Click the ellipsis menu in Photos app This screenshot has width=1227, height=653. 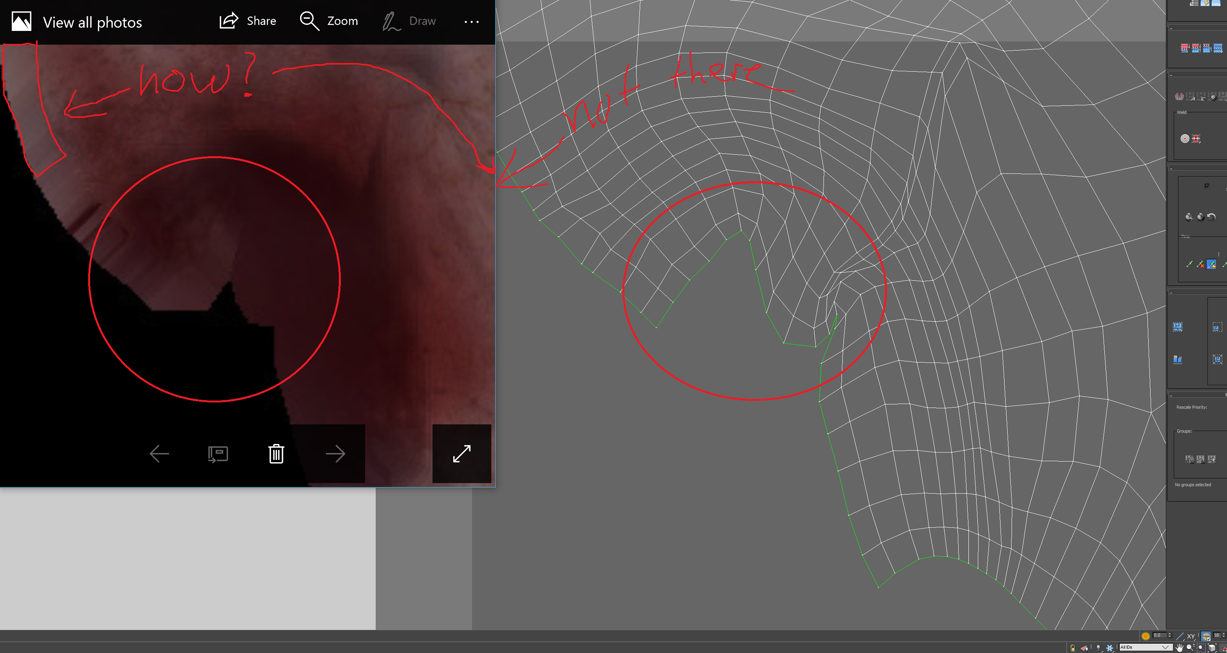tap(472, 22)
